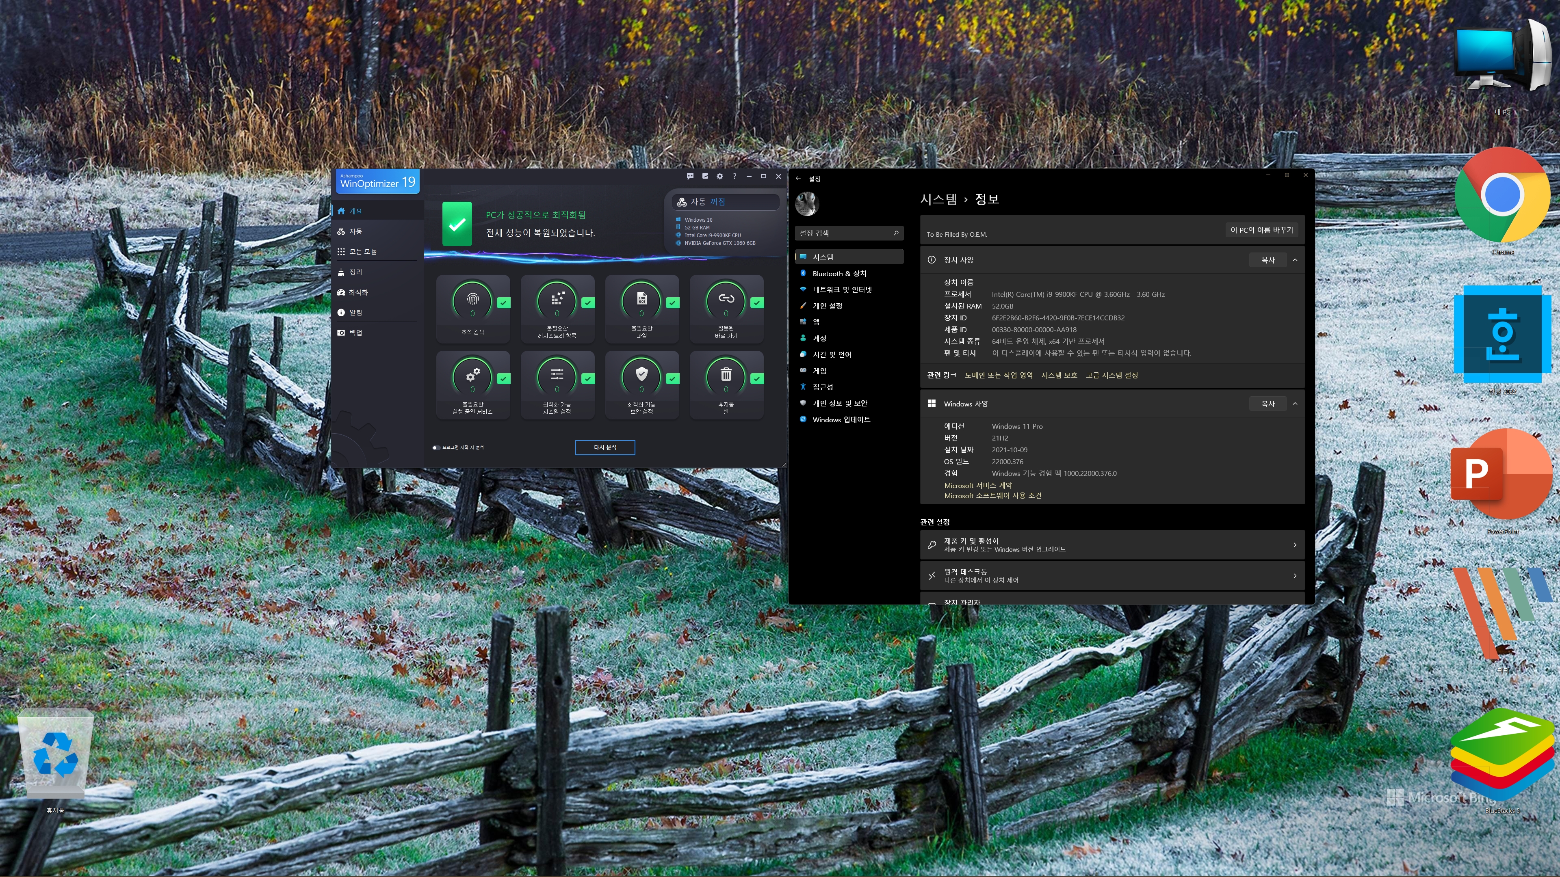The image size is (1560, 877).
Task: Open Microsoft 서비스 계약 link
Action: click(x=978, y=486)
